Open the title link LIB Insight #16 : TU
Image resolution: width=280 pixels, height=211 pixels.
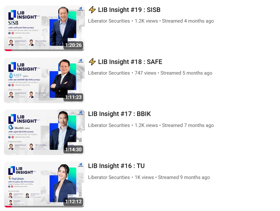[116, 166]
